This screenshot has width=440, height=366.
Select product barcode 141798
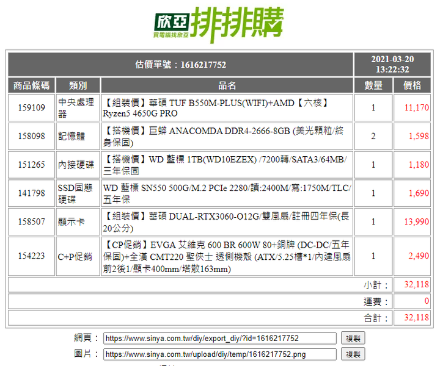pyautogui.click(x=31, y=193)
